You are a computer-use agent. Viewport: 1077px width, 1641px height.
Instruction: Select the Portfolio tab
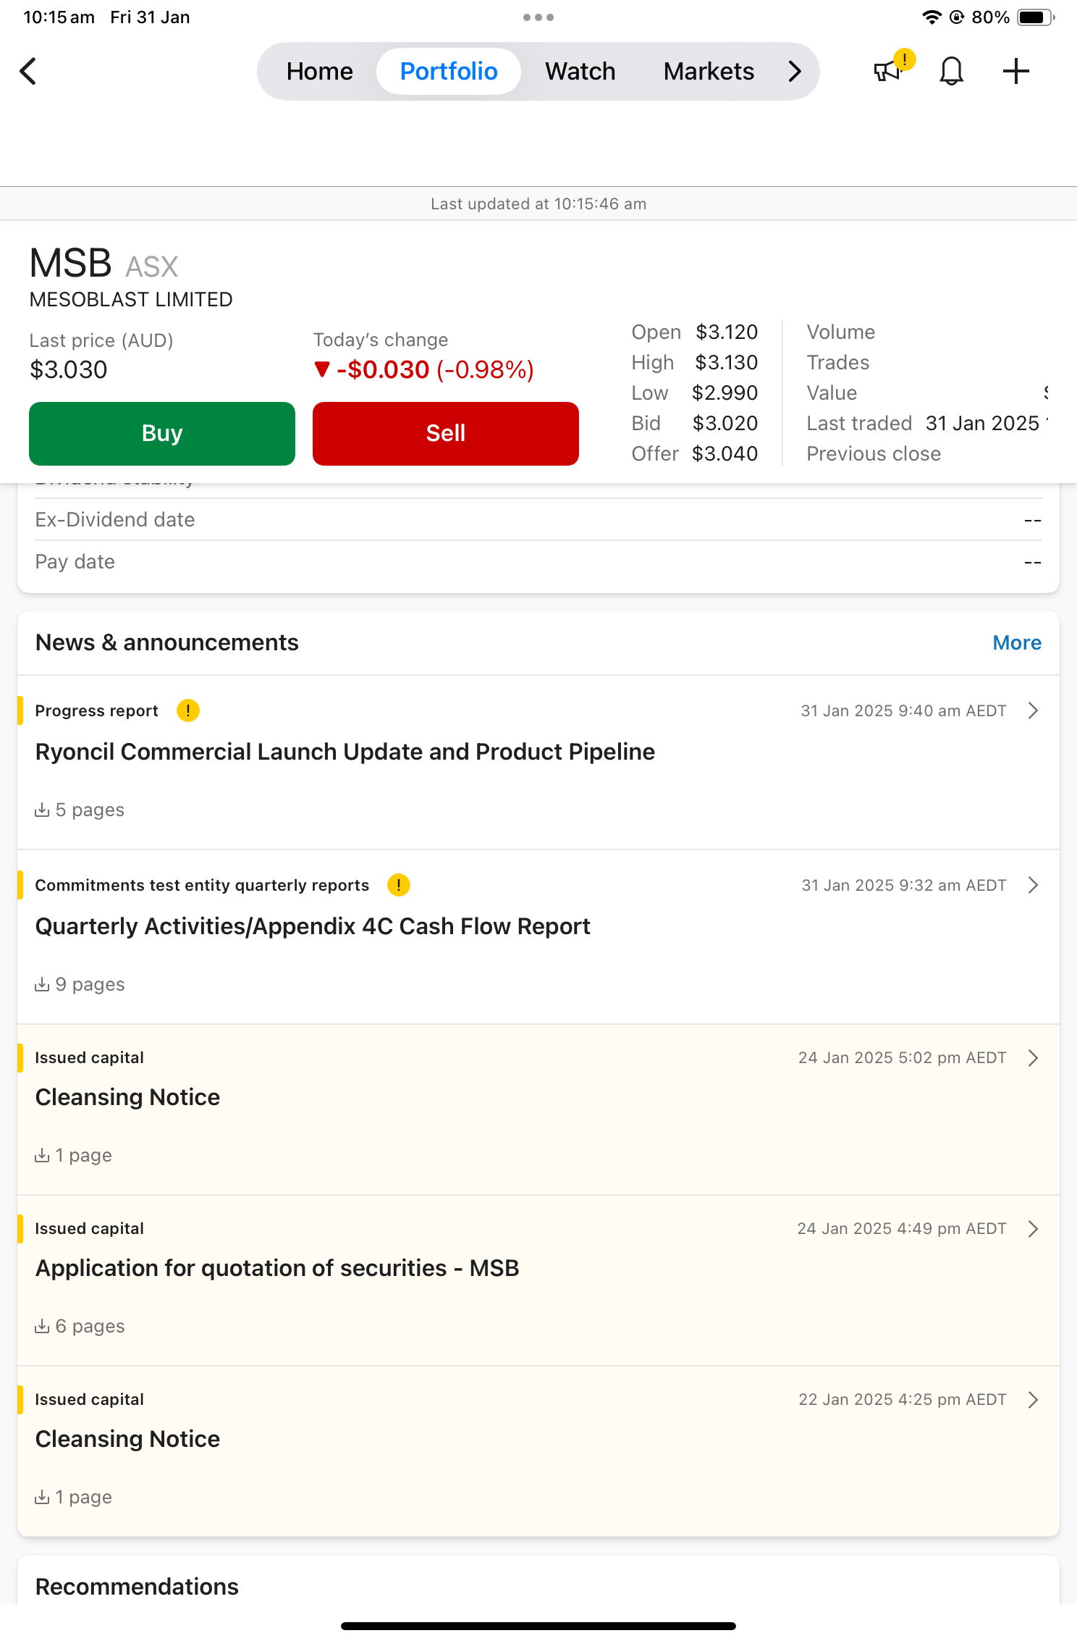tap(449, 71)
